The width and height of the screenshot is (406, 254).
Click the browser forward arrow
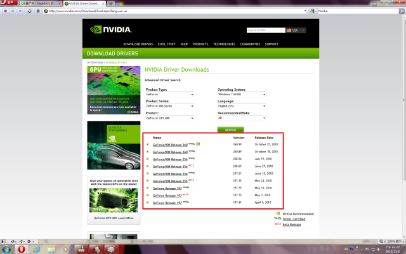[x=13, y=11]
